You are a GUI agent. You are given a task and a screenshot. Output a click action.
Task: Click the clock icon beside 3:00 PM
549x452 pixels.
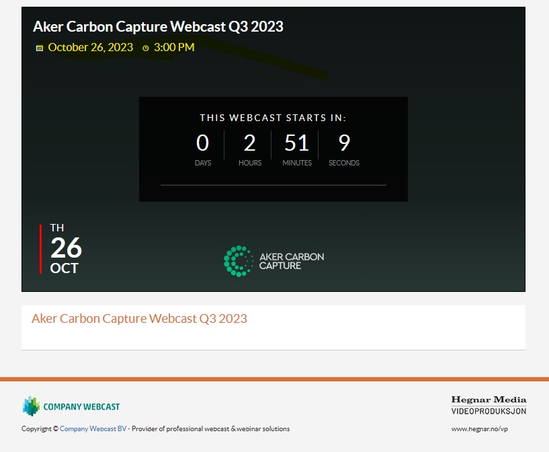tap(146, 48)
